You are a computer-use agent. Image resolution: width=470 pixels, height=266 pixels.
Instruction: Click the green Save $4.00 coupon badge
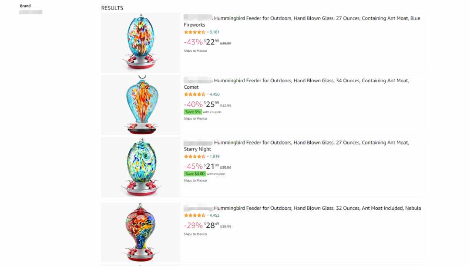(195, 174)
